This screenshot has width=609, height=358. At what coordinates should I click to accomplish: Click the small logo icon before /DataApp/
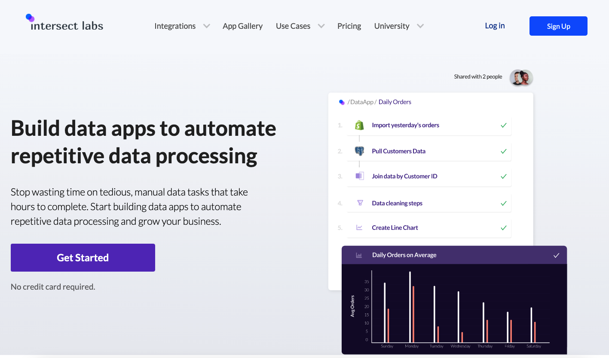pyautogui.click(x=342, y=102)
